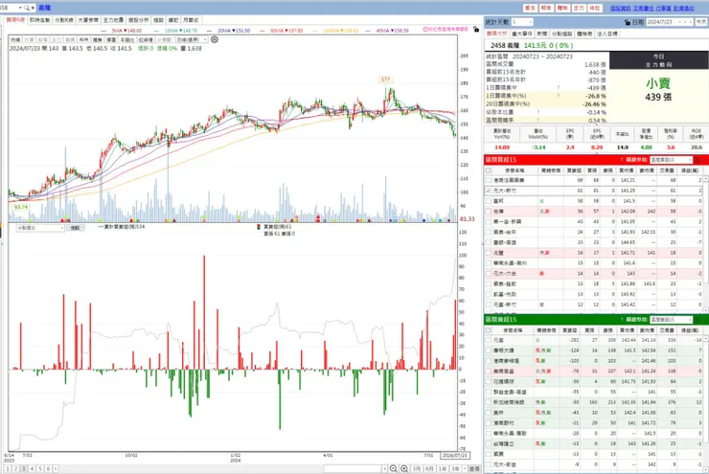The image size is (709, 474).
Task: Click help question mark in 區間買超15 header
Action: click(x=622, y=160)
